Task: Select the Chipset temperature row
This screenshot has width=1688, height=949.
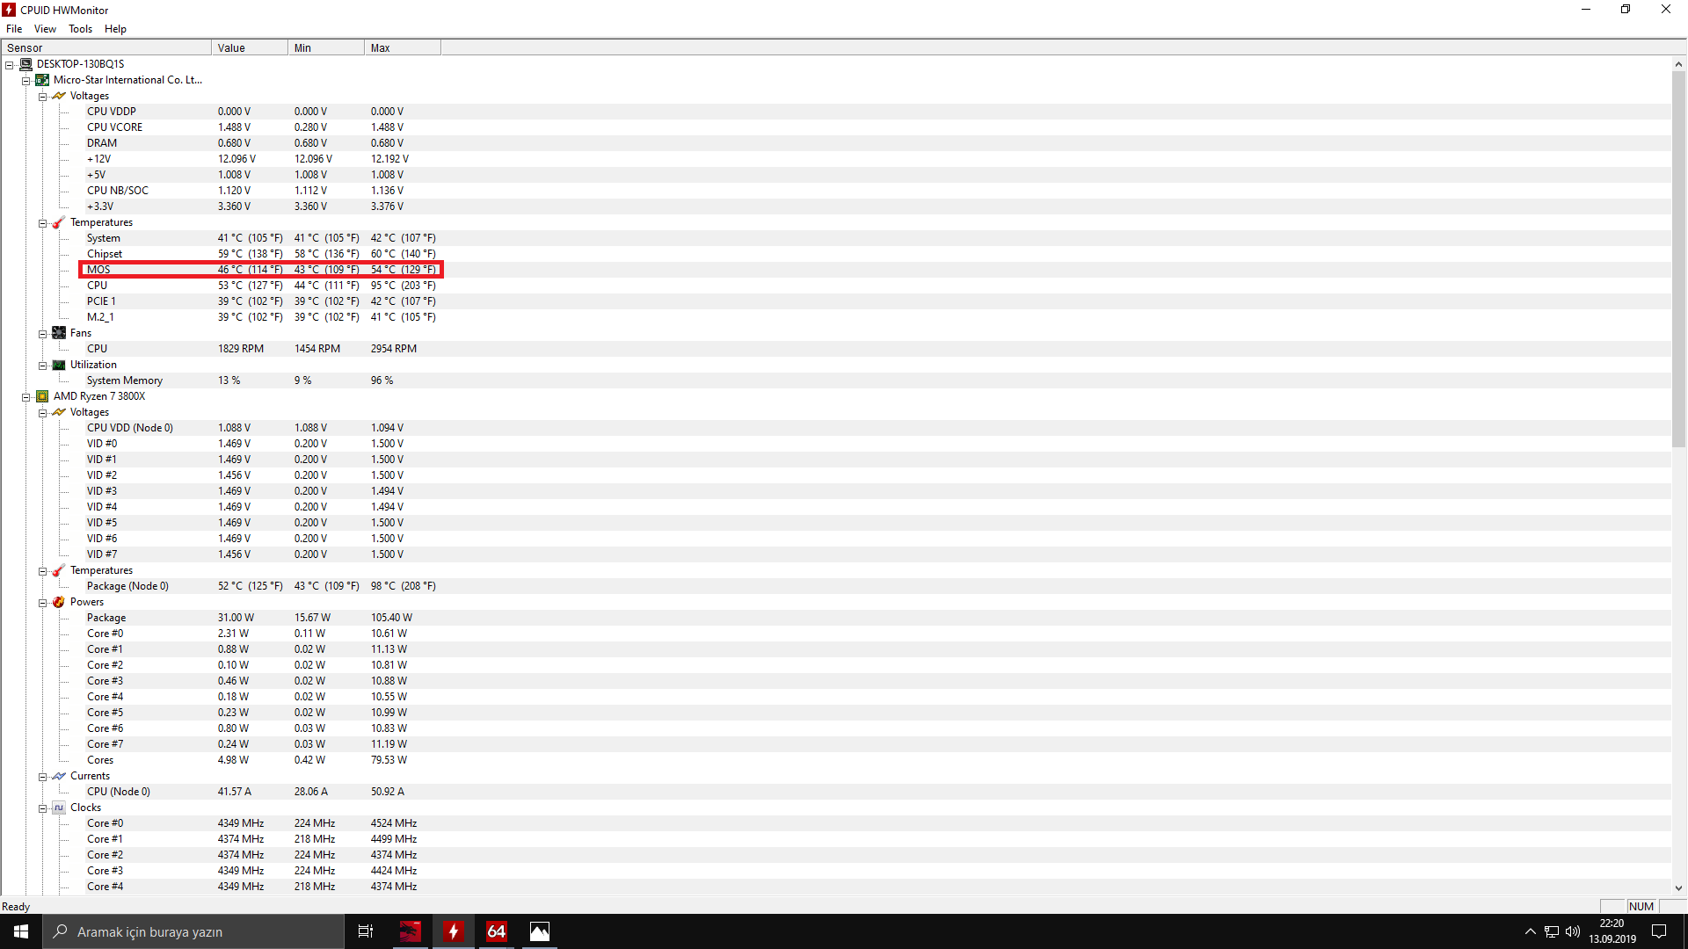Action: coord(835,254)
